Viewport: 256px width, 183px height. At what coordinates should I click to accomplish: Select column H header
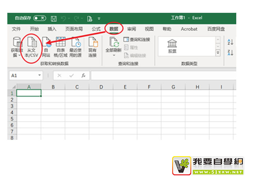tap(197, 87)
